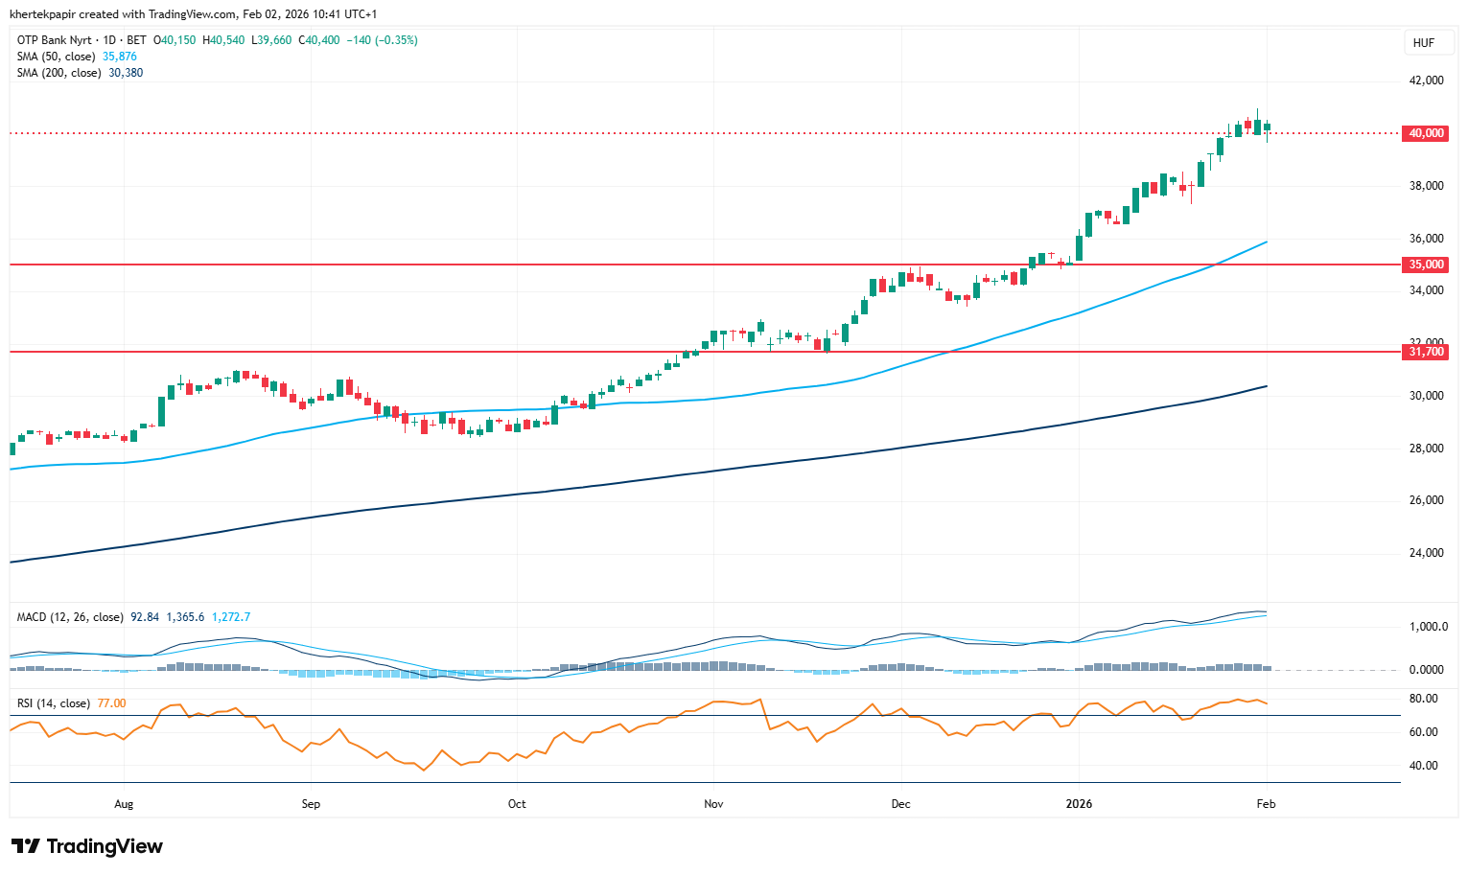Screen dimensions: 1468x875
Task: Click the TradingView logo icon
Action: 26,846
